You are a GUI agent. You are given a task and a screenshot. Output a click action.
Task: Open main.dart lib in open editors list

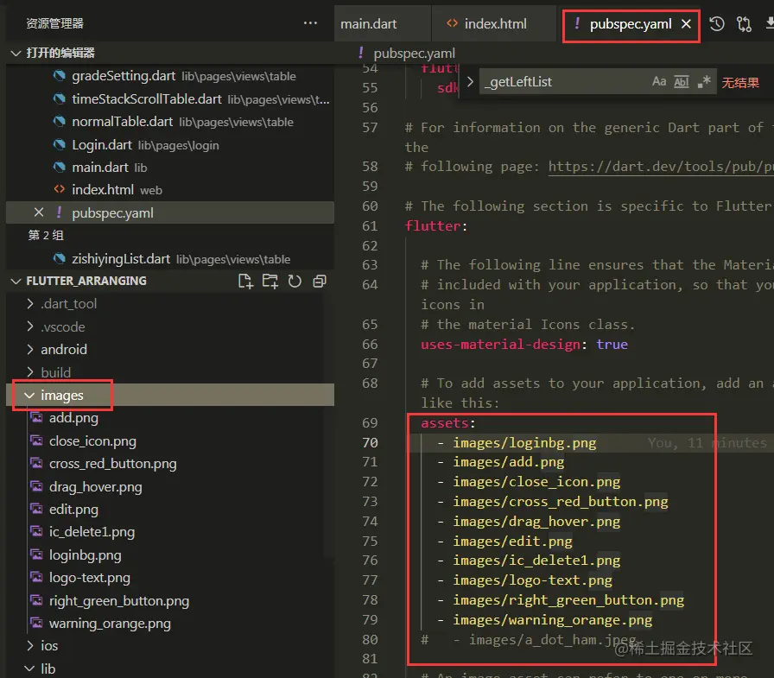click(x=99, y=168)
